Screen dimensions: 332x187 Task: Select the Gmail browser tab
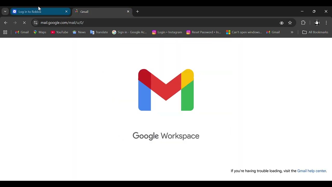(x=102, y=12)
